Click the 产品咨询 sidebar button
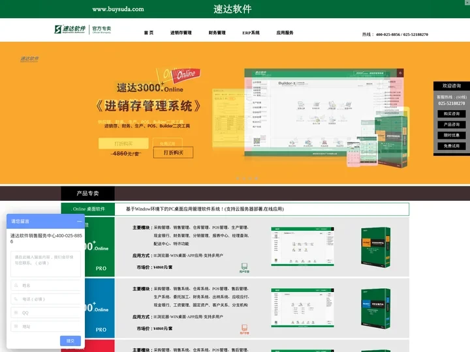Image resolution: width=470 pixels, height=352 pixels. (x=452, y=125)
